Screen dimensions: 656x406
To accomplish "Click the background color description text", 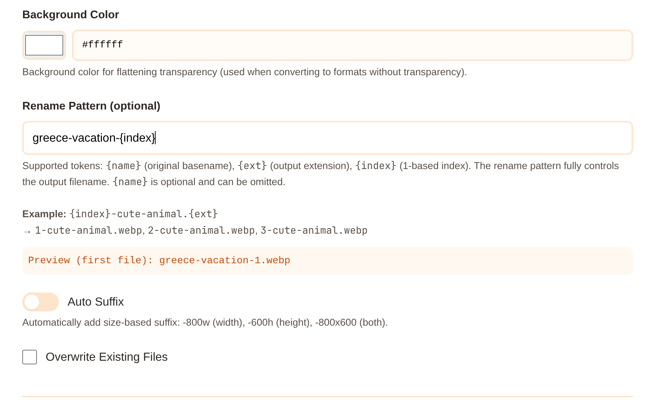I will [244, 72].
